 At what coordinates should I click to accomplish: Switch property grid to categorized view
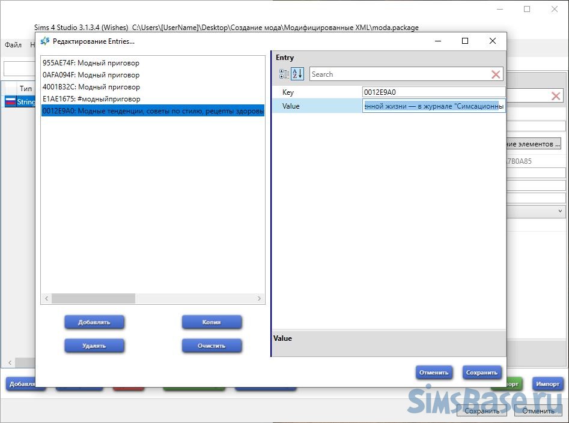[x=284, y=74]
